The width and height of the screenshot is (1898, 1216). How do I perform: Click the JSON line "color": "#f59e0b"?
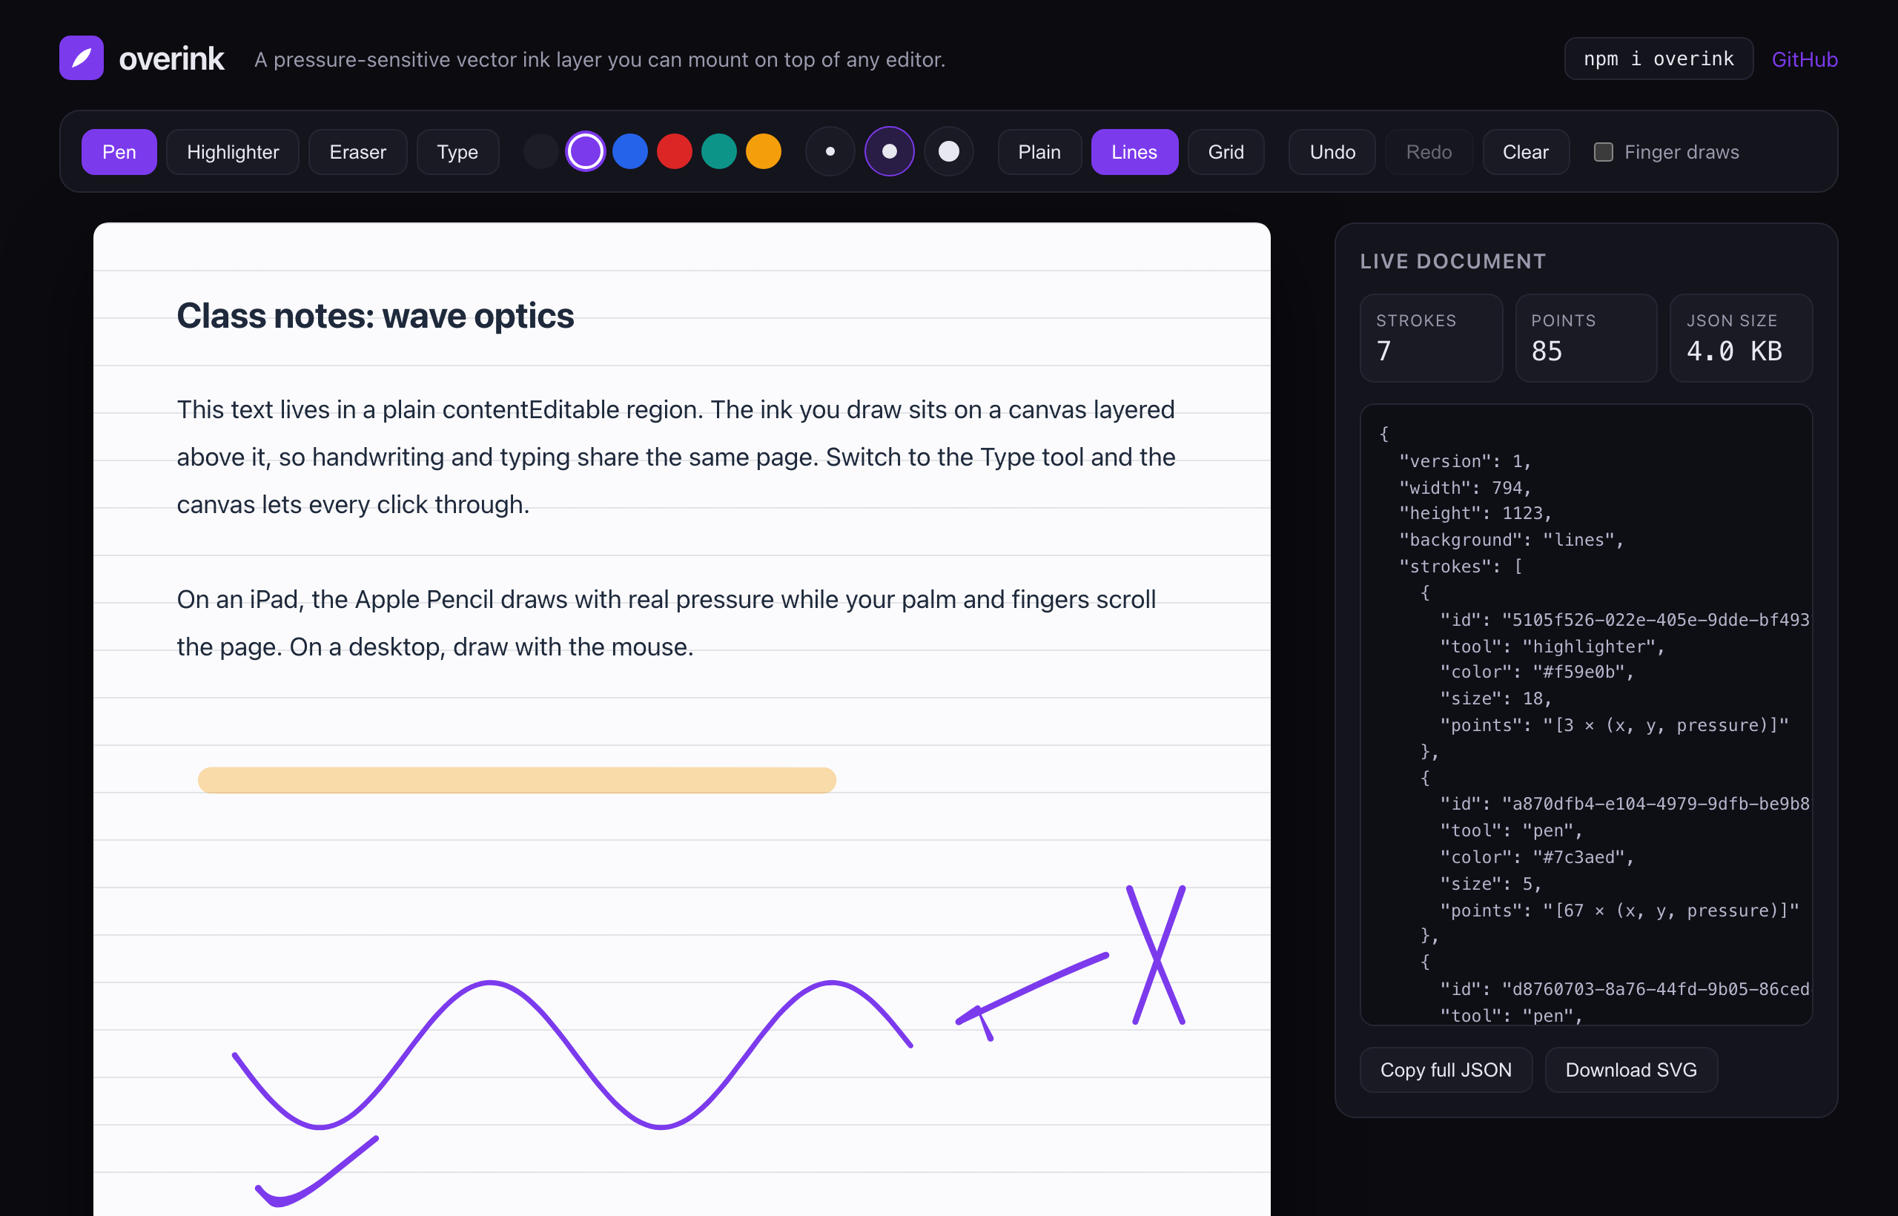click(x=1536, y=672)
